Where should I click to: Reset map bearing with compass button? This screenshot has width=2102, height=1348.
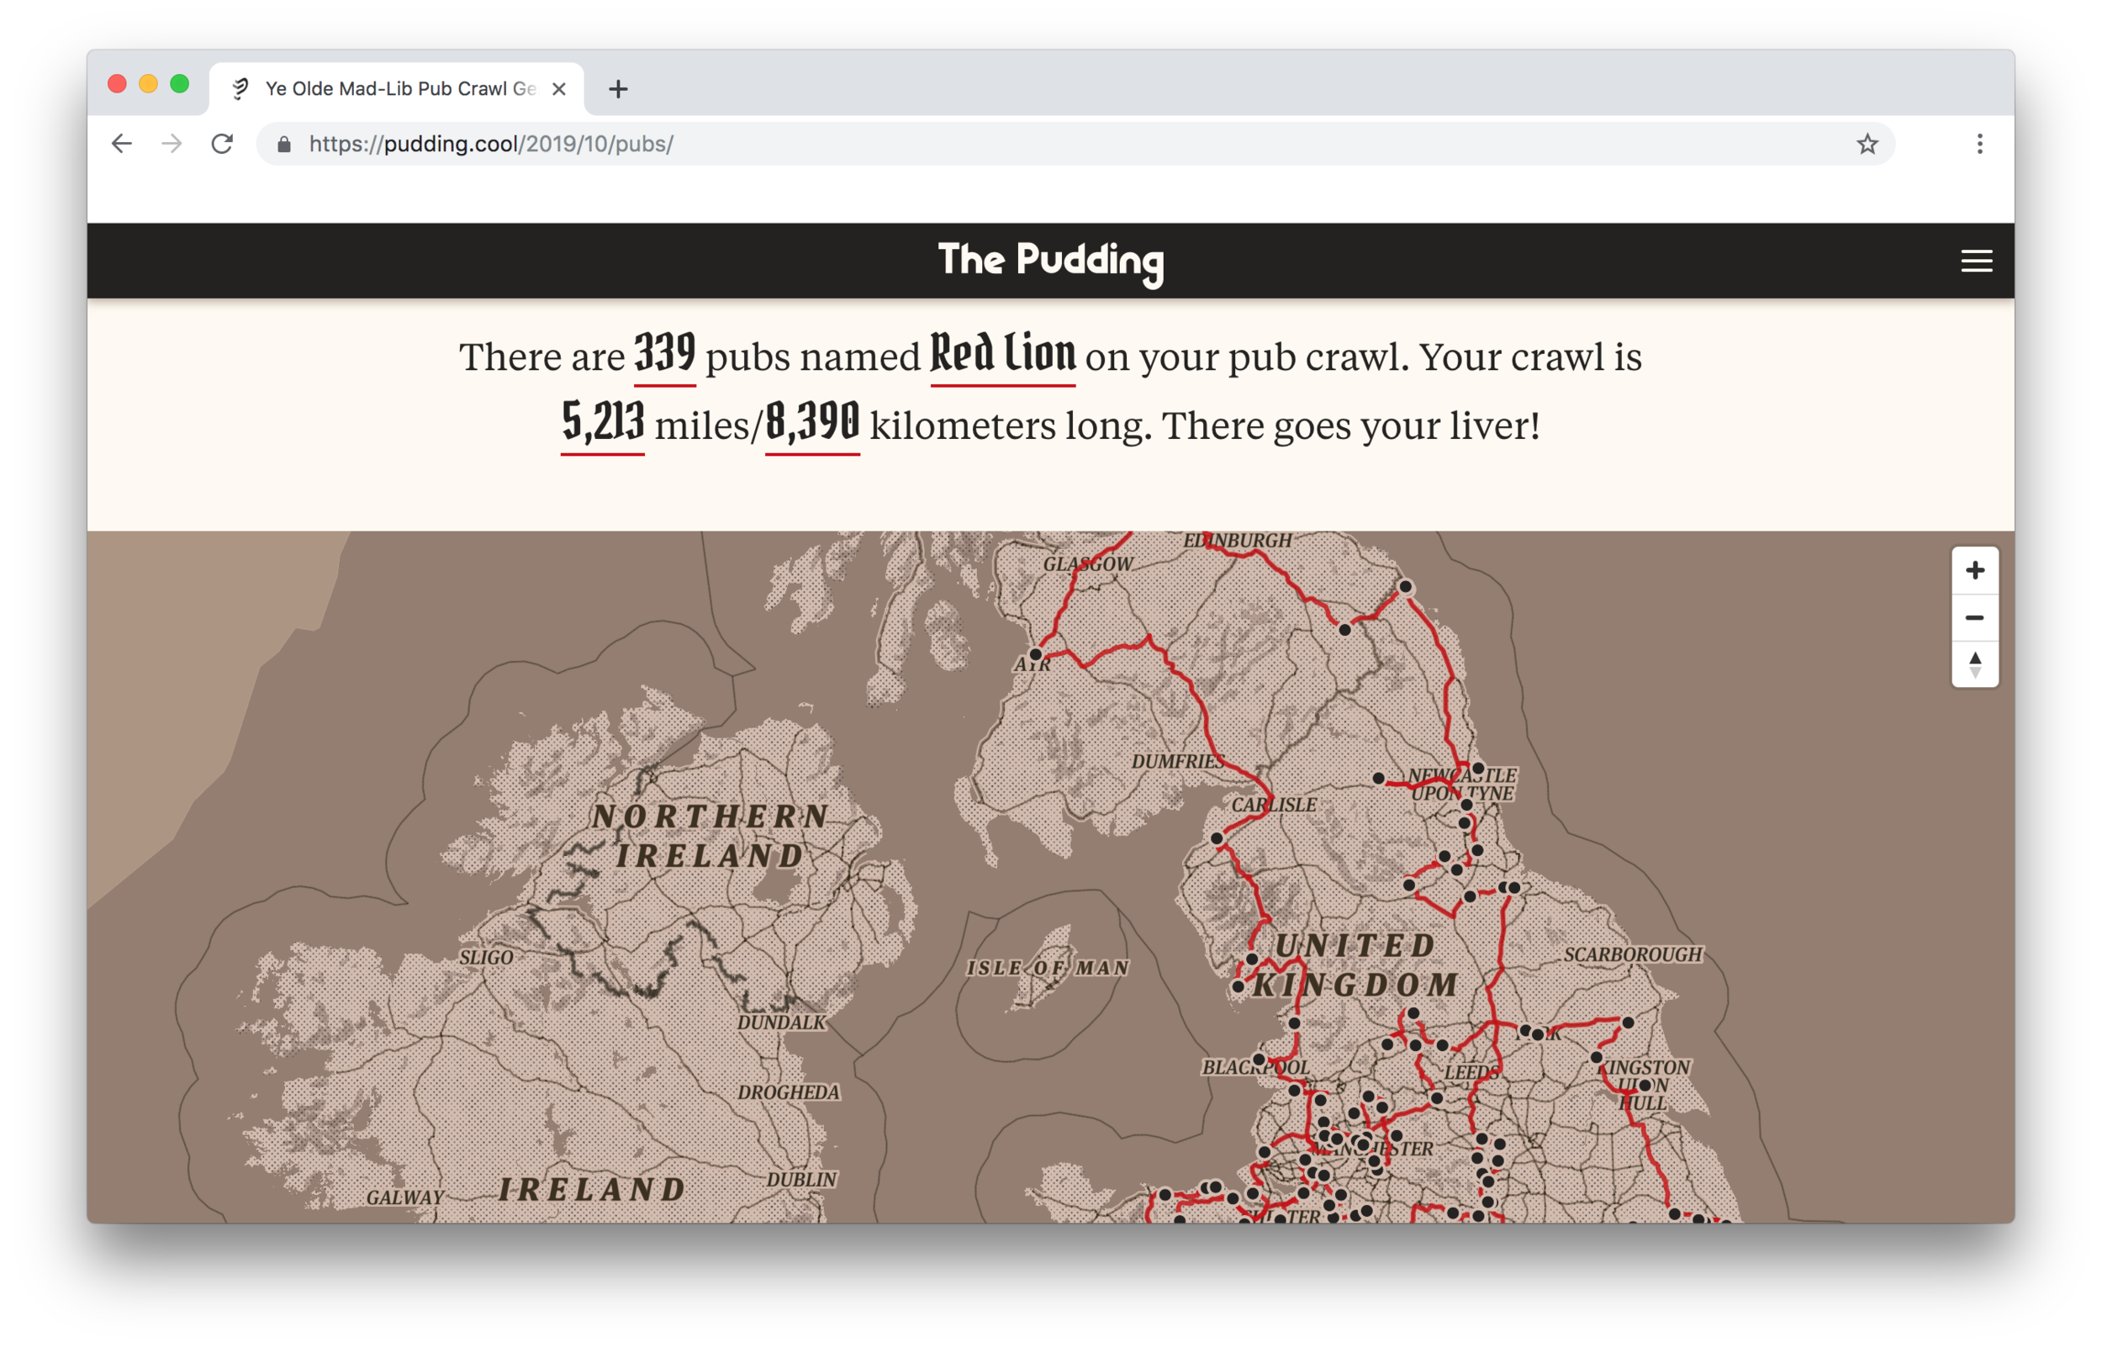pos(1974,664)
